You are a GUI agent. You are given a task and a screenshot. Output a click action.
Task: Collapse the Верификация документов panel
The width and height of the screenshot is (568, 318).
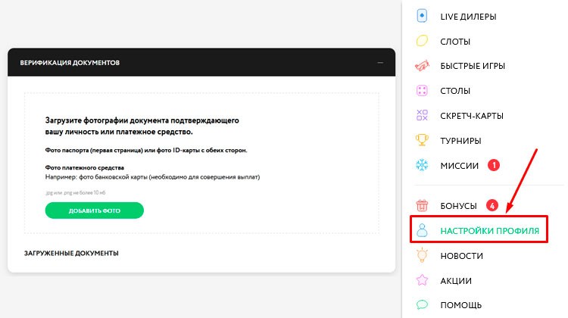point(379,62)
